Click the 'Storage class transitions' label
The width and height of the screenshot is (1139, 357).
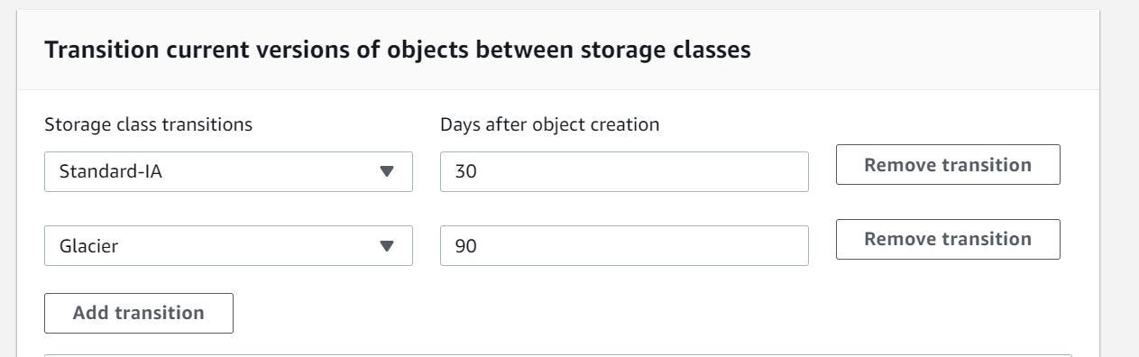tap(149, 124)
